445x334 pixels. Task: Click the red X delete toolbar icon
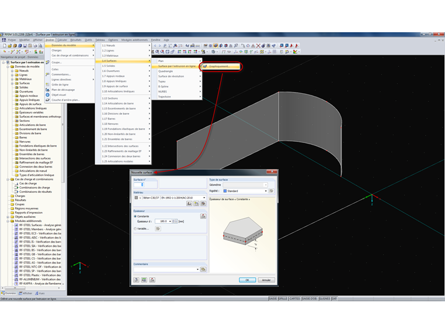(x=258, y=46)
